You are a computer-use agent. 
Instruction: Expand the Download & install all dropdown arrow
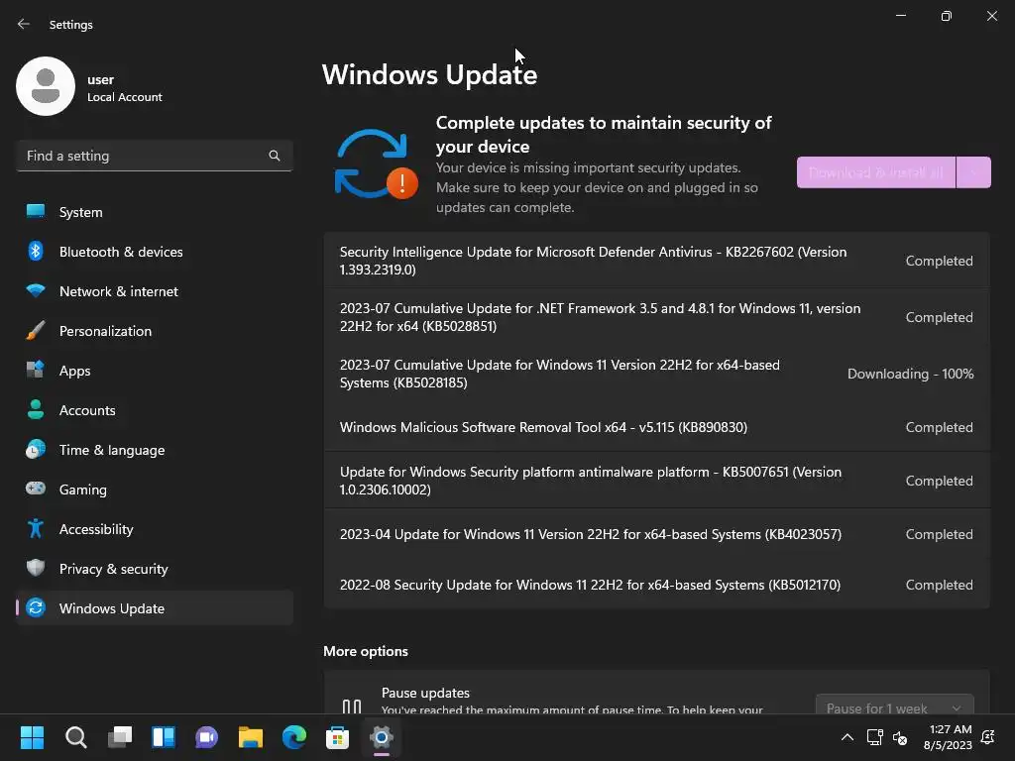pos(973,172)
